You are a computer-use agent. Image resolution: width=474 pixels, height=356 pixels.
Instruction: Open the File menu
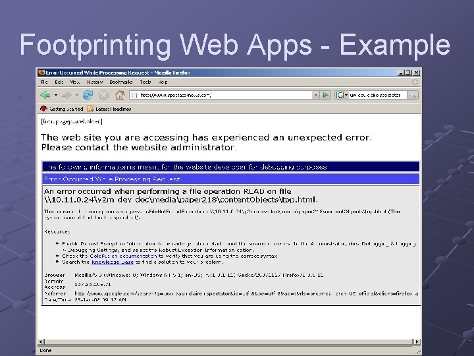(x=44, y=82)
